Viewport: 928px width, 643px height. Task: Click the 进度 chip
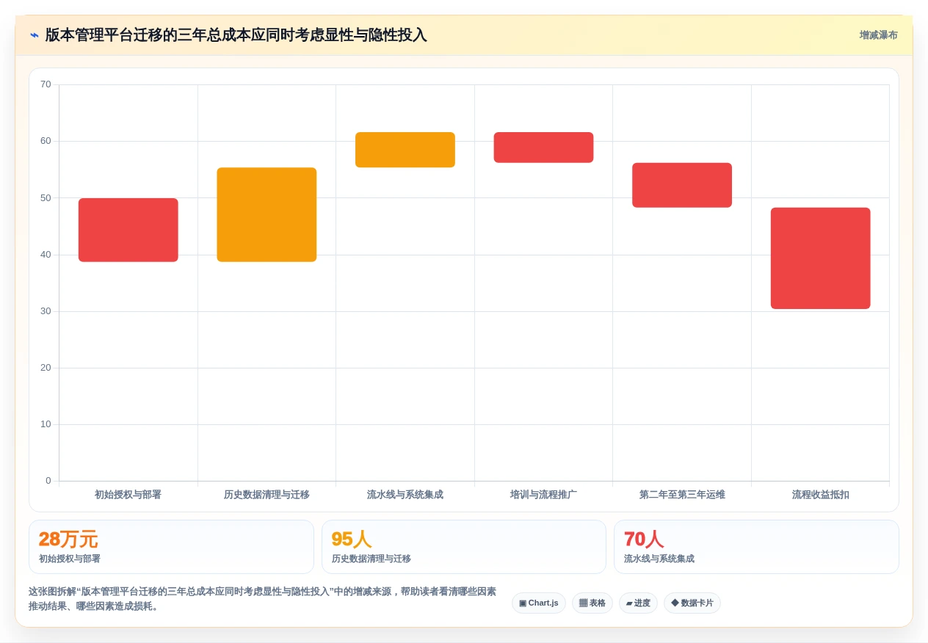tap(638, 603)
